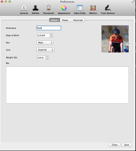This screenshot has width=136, height=151.
Task: Open the Data Fields pane
Action: (80, 10)
